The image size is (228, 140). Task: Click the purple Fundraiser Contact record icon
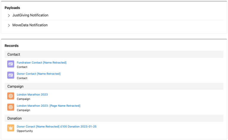coord(11,64)
